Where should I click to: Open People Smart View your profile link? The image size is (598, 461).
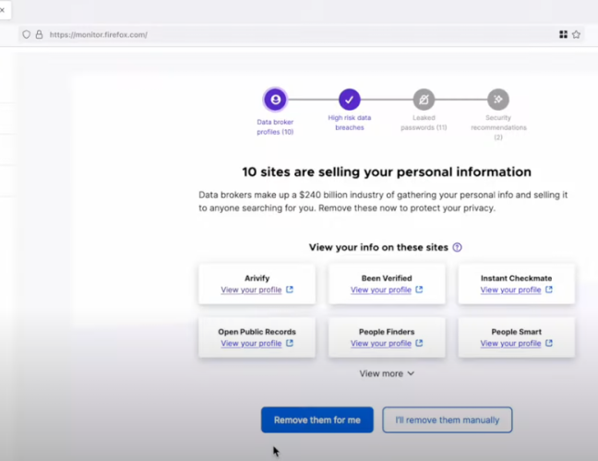click(x=510, y=343)
